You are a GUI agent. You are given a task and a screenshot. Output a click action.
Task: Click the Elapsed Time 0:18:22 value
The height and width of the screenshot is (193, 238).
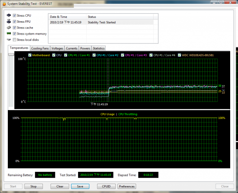point(148,175)
